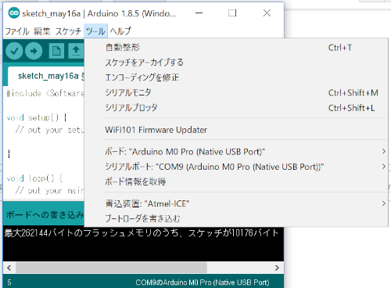Switch to the sketch_may16a tab
Viewport: 391px width, 288px height.
point(46,76)
